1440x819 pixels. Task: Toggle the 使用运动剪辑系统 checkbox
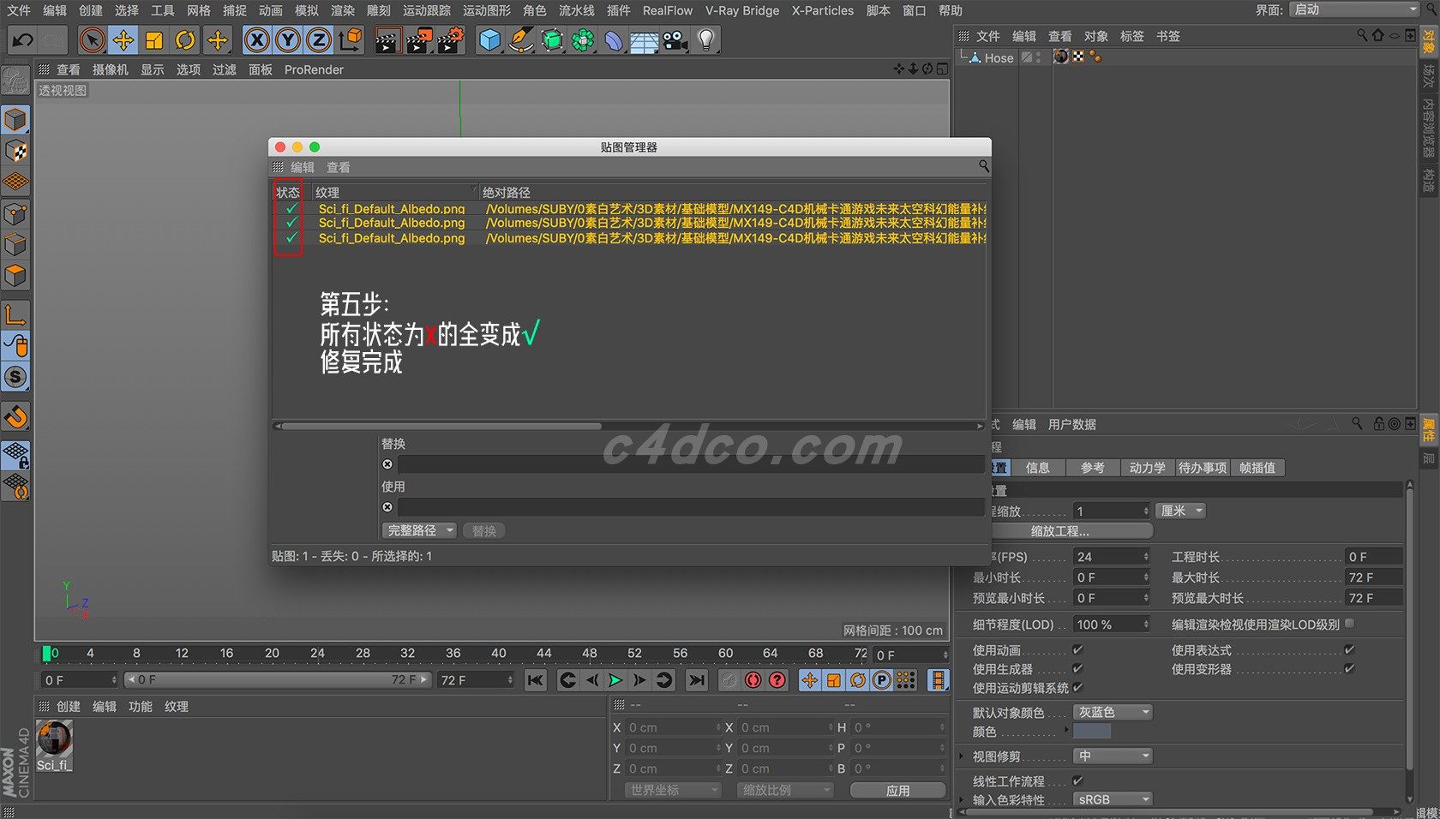pos(1077,688)
